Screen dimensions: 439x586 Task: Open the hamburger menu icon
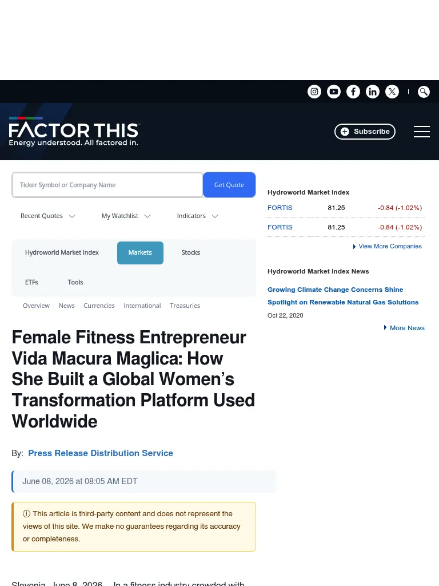pos(422,132)
